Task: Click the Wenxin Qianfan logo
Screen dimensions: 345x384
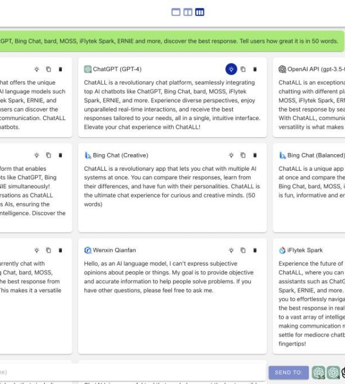Action: click(x=87, y=250)
